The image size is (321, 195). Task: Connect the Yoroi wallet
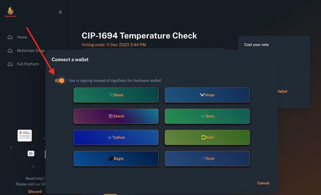point(207,158)
